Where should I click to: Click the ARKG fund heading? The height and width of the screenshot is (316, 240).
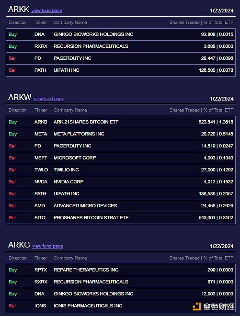tap(19, 245)
